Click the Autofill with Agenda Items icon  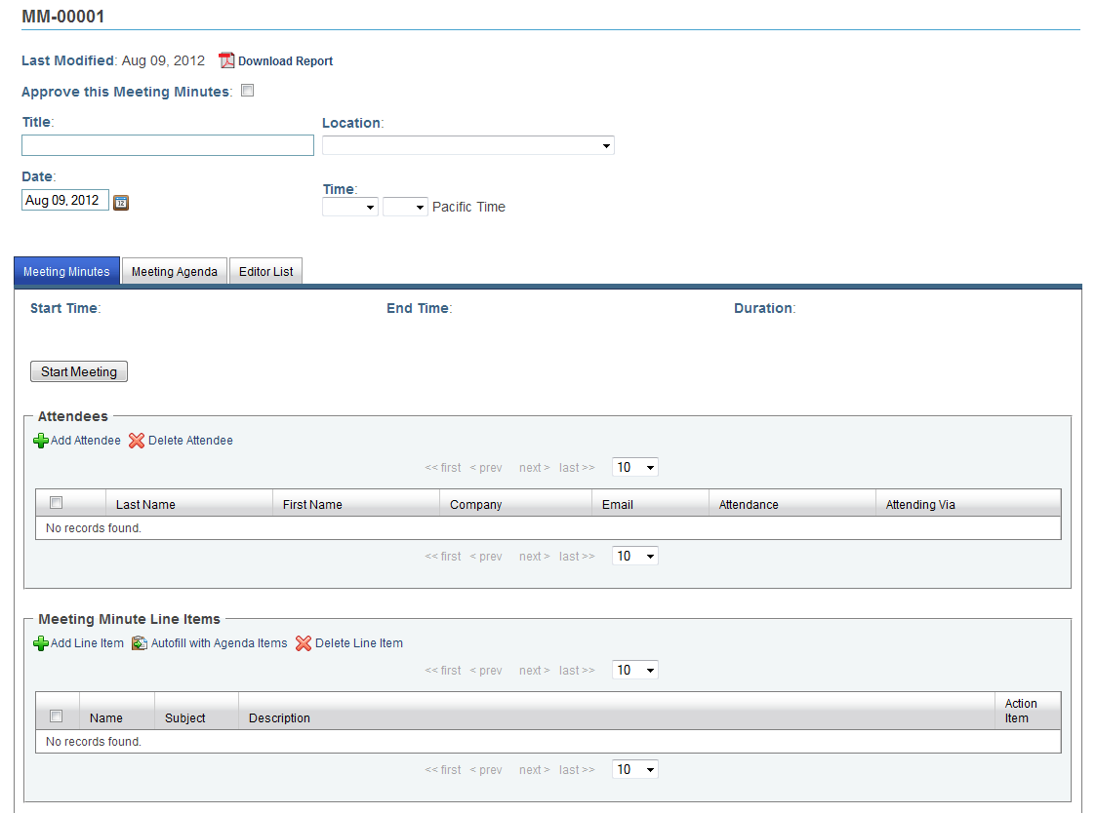(x=140, y=643)
